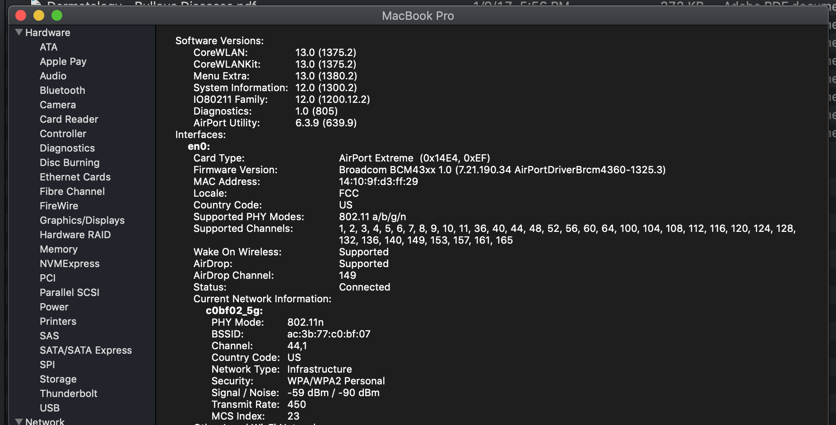
Task: Collapse the Hardware section triangle
Action: point(19,32)
